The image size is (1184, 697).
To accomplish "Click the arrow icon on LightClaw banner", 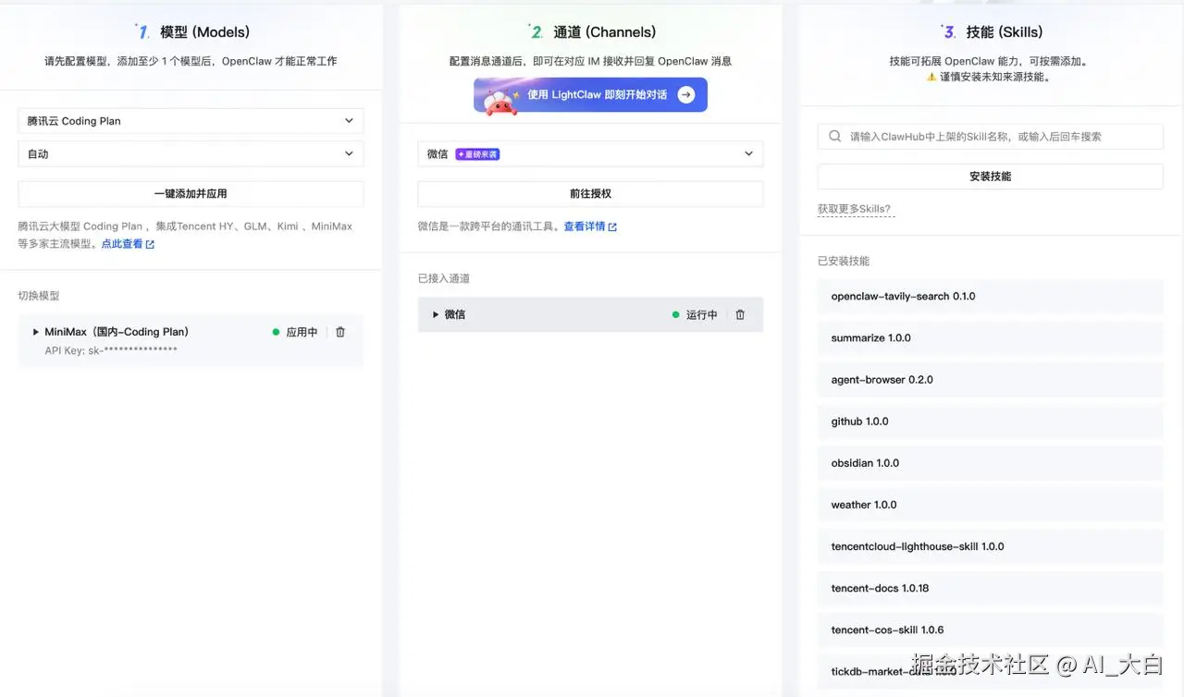I will point(685,94).
